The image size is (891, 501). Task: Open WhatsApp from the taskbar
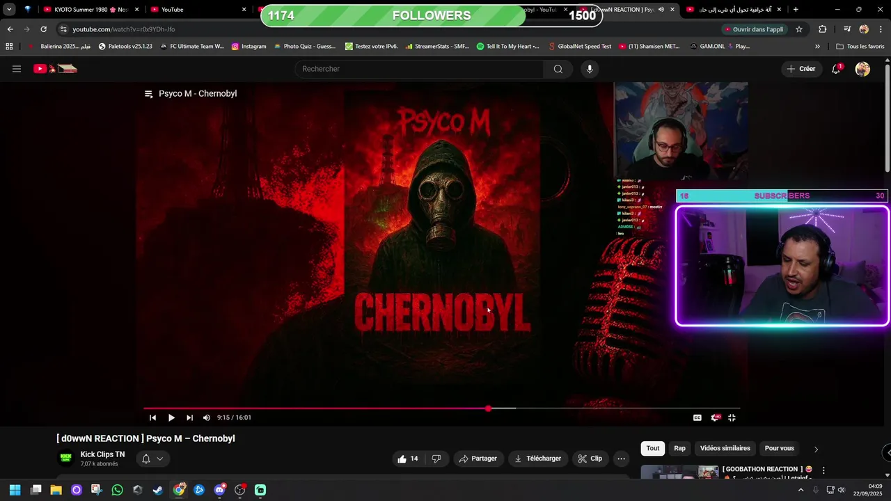click(x=117, y=490)
